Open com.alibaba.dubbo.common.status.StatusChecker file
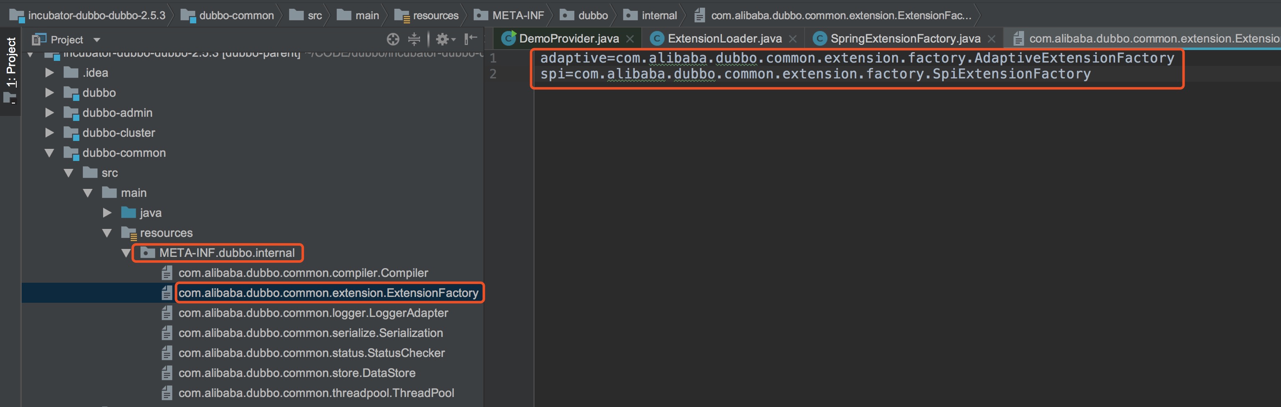 312,353
